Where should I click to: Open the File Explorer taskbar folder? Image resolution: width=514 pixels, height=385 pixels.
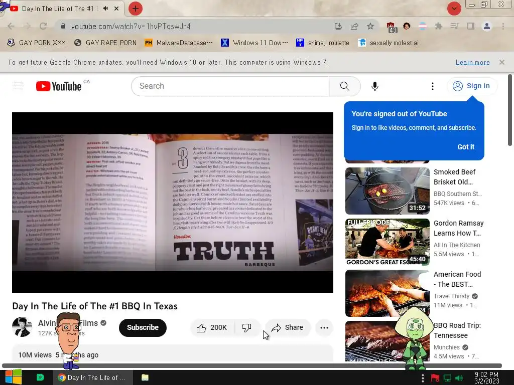tap(145, 377)
